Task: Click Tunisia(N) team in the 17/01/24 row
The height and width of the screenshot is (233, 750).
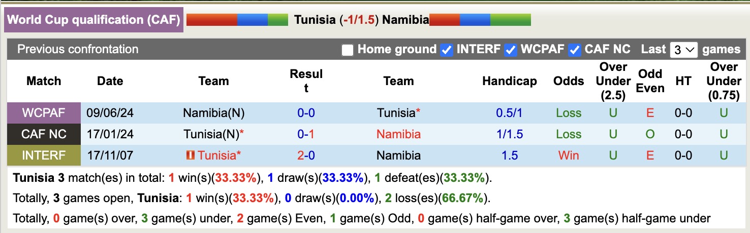Action: (x=211, y=134)
